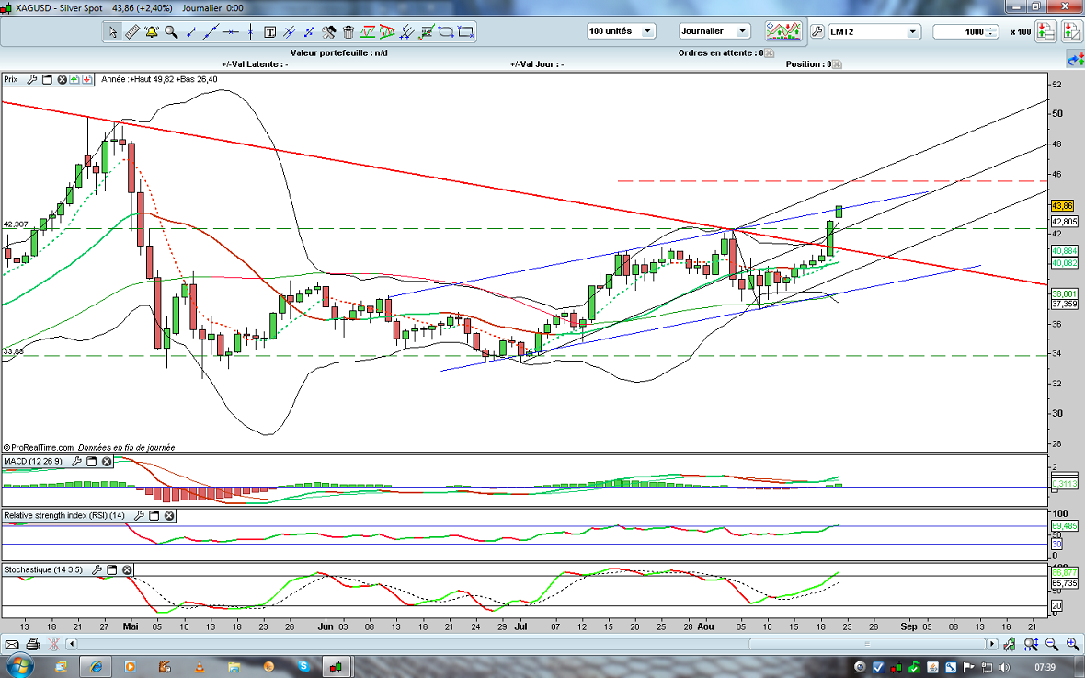Select the text annotation tool
The image size is (1085, 678).
270,31
